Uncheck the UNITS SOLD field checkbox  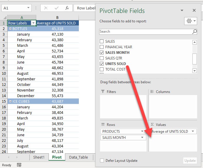pyautogui.click(x=101, y=64)
